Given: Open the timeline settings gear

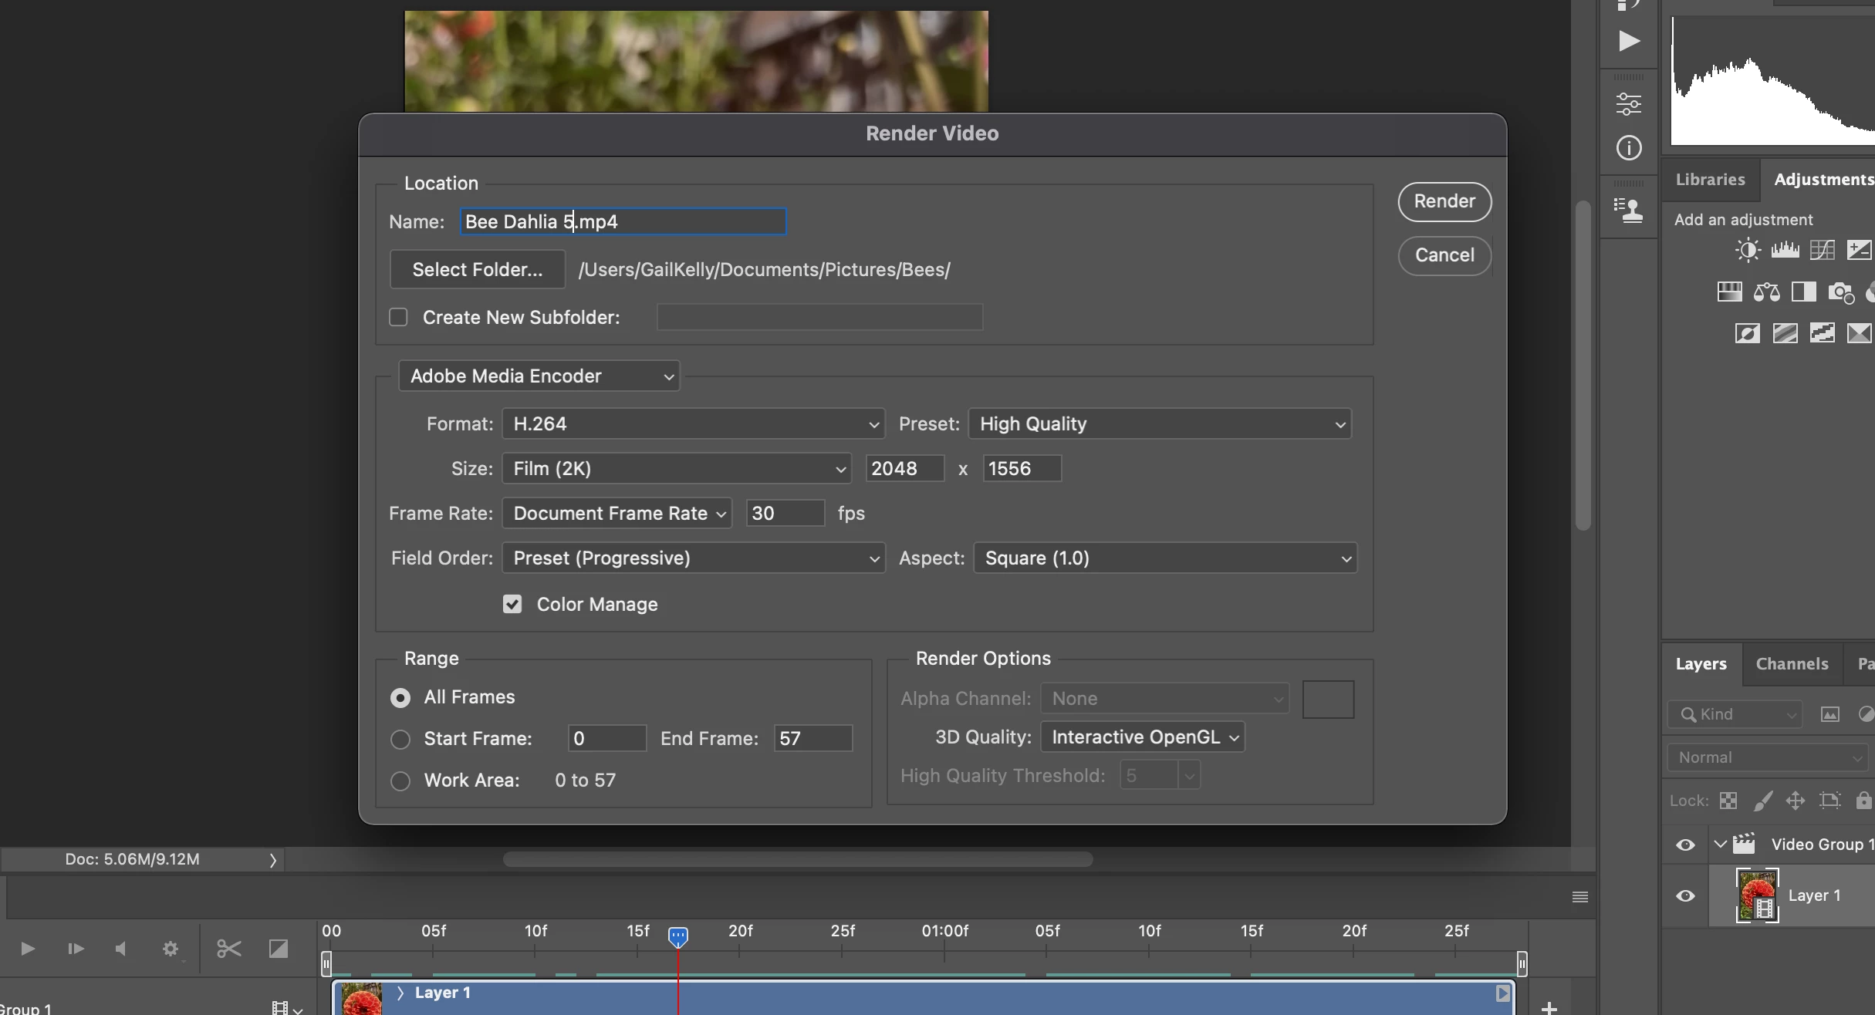Looking at the screenshot, I should [x=171, y=948].
